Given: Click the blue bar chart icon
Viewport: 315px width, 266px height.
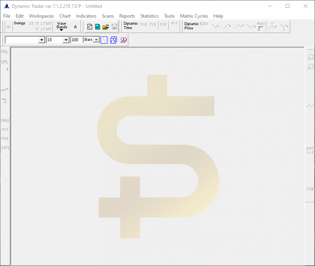Looking at the screenshot, I should (104, 40).
